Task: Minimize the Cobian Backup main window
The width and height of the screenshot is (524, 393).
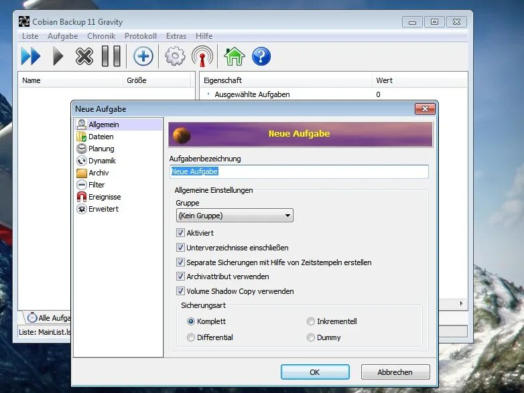Action: 412,22
